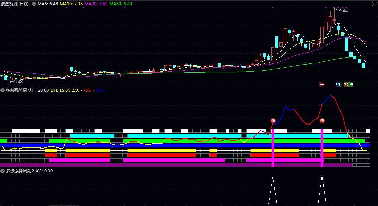Click the first XG signal spike
This screenshot has height=206, width=378.
pos(273,190)
